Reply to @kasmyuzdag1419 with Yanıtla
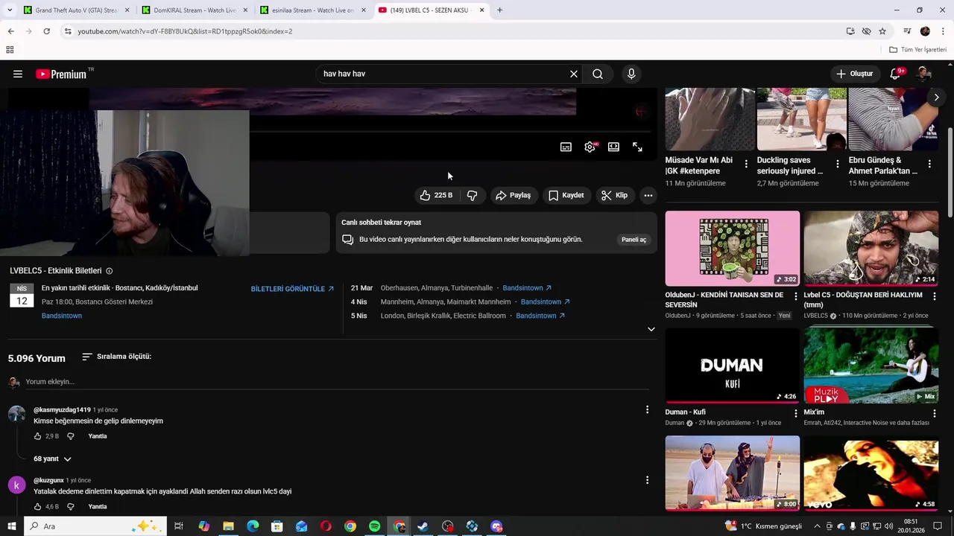Image resolution: width=954 pixels, height=536 pixels. pyautogui.click(x=98, y=436)
